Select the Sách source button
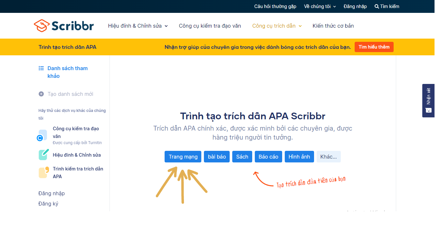This screenshot has height=247, width=440. tap(242, 157)
